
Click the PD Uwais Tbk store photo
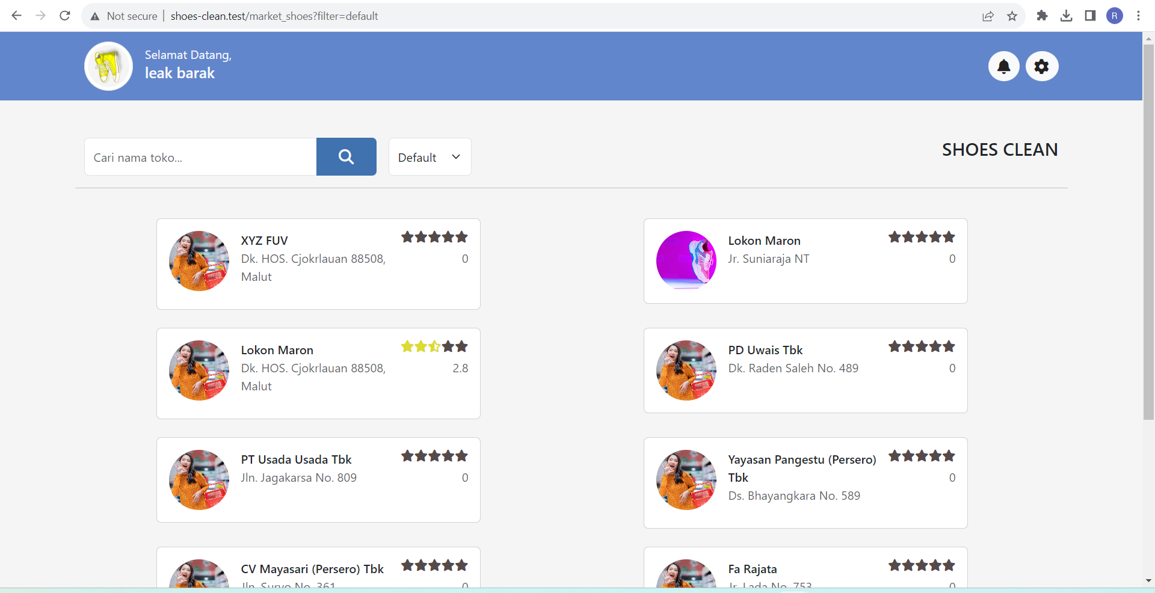coord(686,370)
